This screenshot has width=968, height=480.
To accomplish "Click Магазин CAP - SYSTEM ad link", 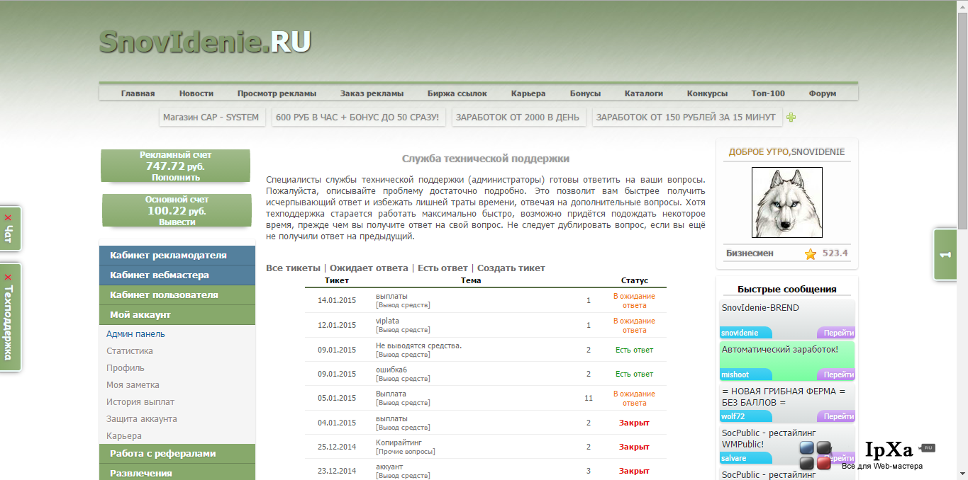I will 211,118.
